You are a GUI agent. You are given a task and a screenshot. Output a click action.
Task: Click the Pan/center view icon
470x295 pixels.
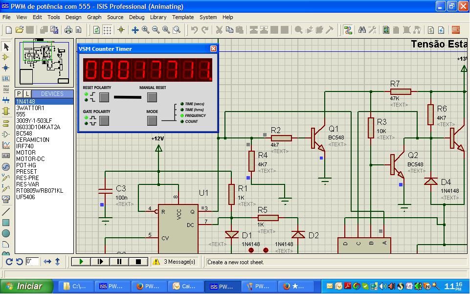click(x=135, y=30)
